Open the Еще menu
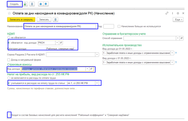The image size is (188, 121). [178, 19]
